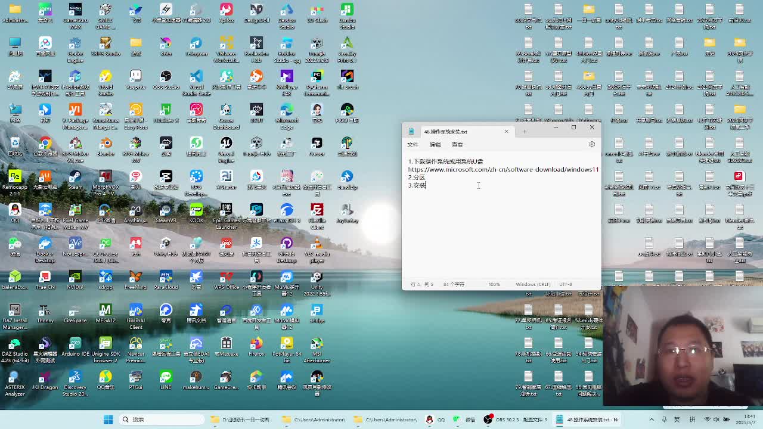Add a new Notepad tab

click(x=525, y=132)
